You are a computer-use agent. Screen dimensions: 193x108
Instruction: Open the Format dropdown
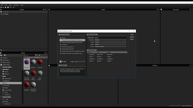pyautogui.click(x=110, y=46)
